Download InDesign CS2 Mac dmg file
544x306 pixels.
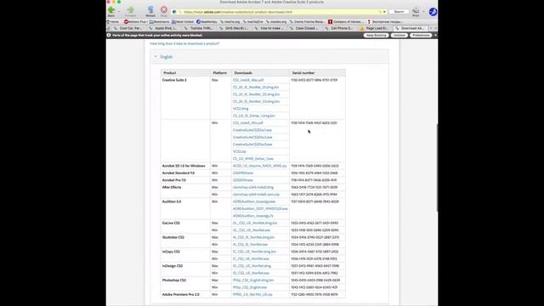tap(252, 266)
